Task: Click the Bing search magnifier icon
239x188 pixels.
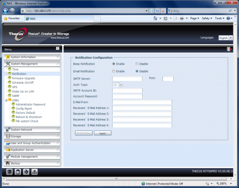Action: pos(230,10)
